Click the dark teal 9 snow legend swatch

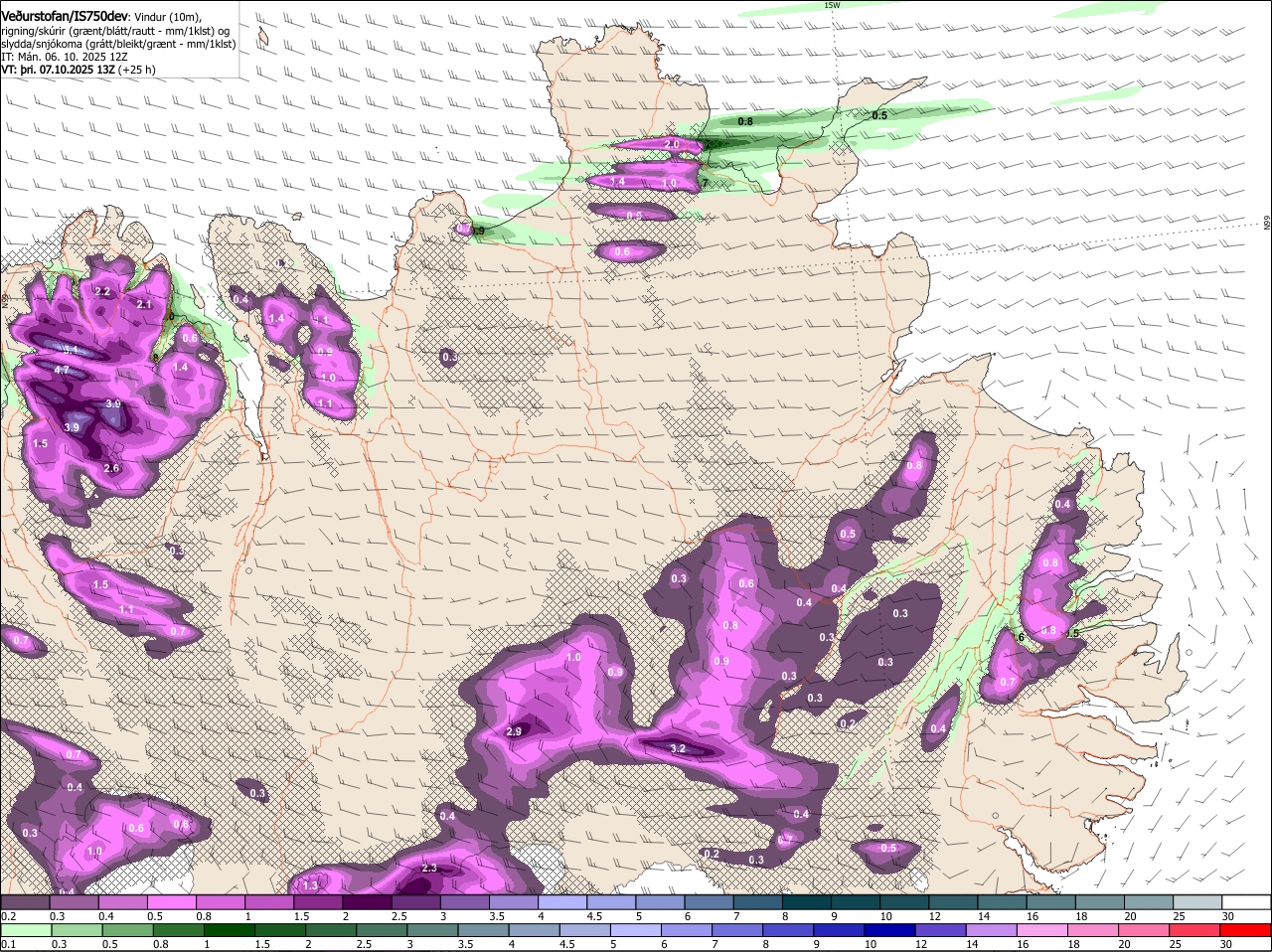[x=856, y=901]
